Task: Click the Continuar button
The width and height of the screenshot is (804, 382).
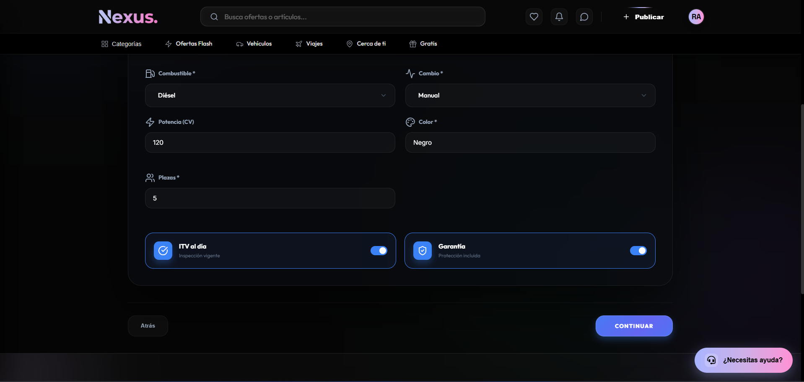Action: (634, 326)
